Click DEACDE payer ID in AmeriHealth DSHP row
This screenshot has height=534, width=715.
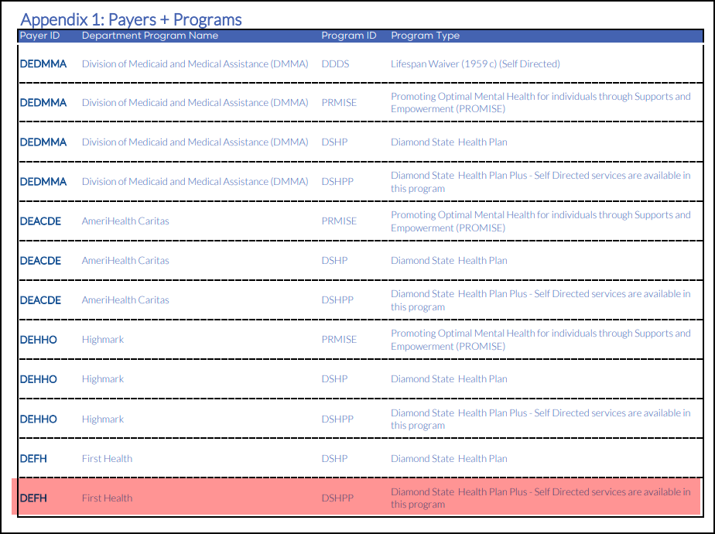tap(40, 261)
